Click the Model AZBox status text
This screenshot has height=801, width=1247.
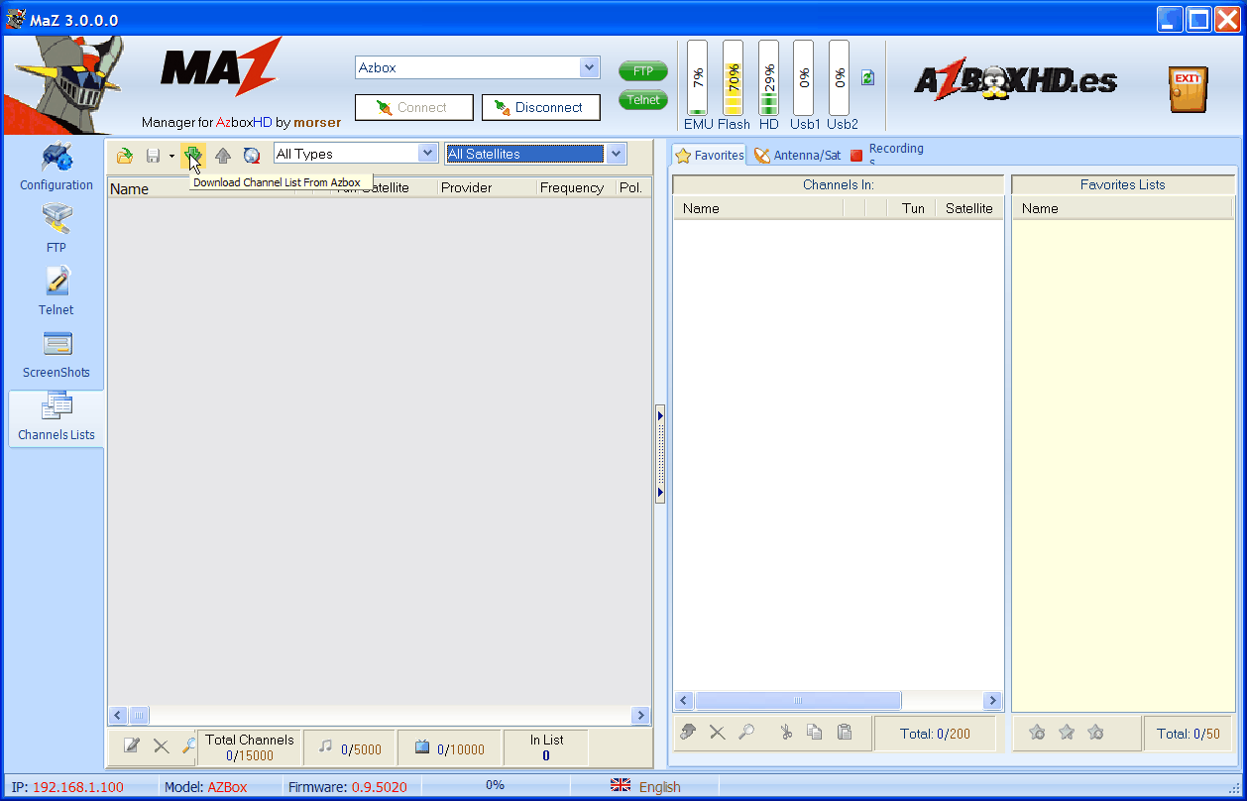click(x=206, y=787)
